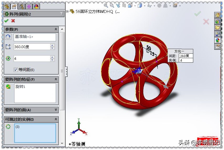Expand the 56圆环立方体WDHQ flyout tree
Image resolution: width=224 pixels, height=150 pixels.
pos(67,11)
